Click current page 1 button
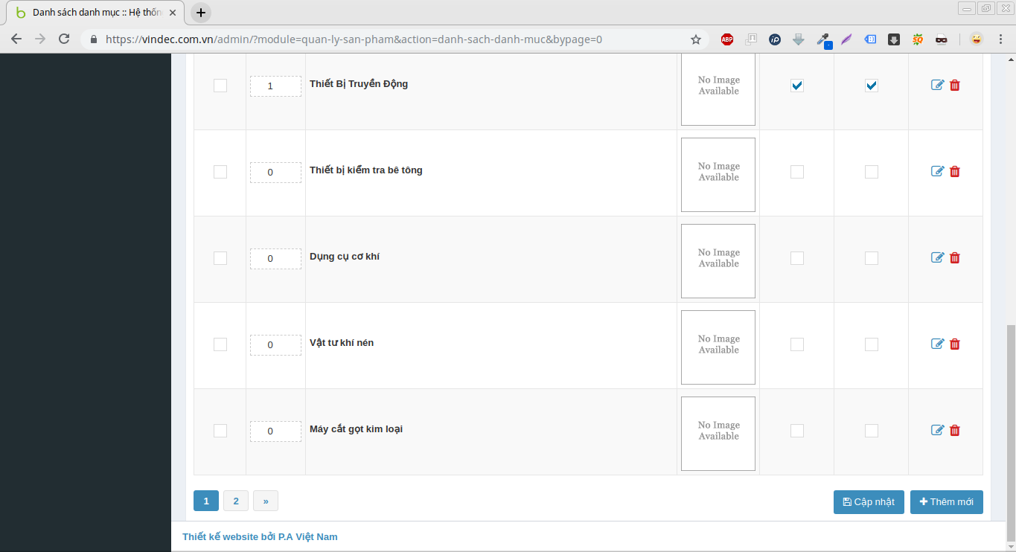 (x=206, y=501)
